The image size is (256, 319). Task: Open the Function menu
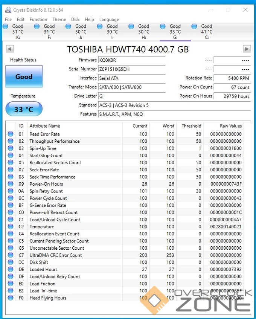[x=38, y=20]
